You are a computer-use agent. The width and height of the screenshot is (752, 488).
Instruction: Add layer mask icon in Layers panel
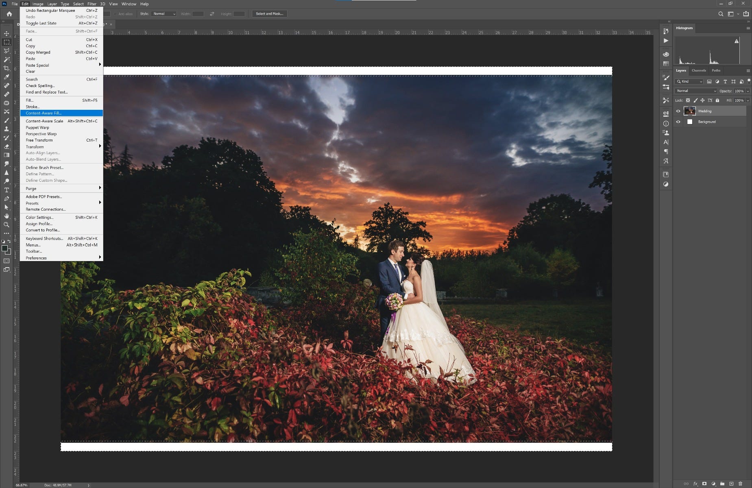click(704, 484)
